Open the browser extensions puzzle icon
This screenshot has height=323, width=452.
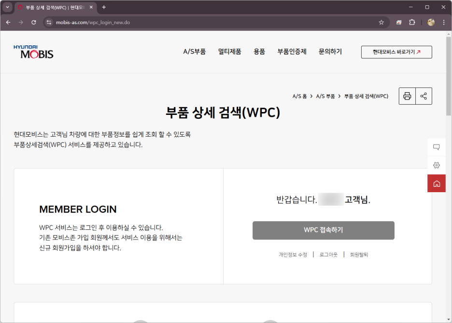point(412,23)
